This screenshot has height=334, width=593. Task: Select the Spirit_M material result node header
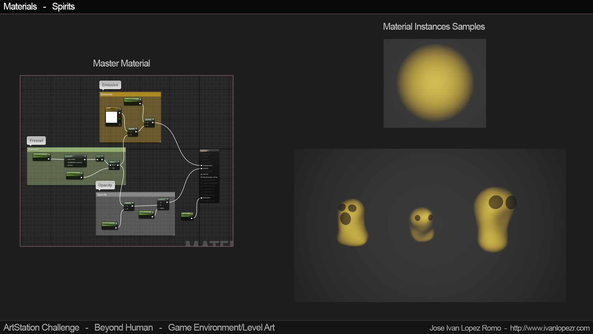tap(209, 151)
